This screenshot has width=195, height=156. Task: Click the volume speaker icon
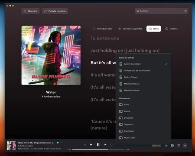pyautogui.click(x=166, y=146)
